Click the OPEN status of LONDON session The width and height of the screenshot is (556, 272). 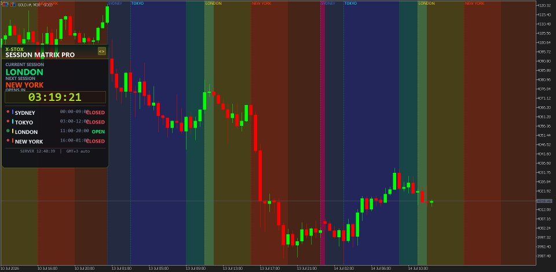(x=98, y=132)
